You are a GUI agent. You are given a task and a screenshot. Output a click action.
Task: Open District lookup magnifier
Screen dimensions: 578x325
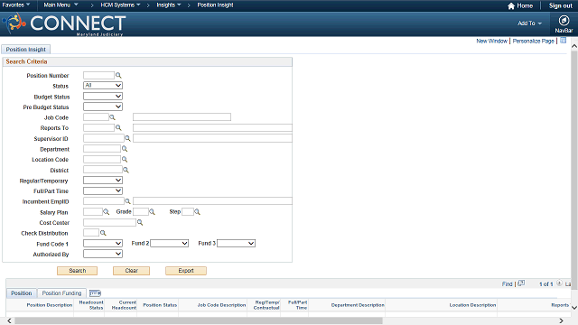click(126, 170)
